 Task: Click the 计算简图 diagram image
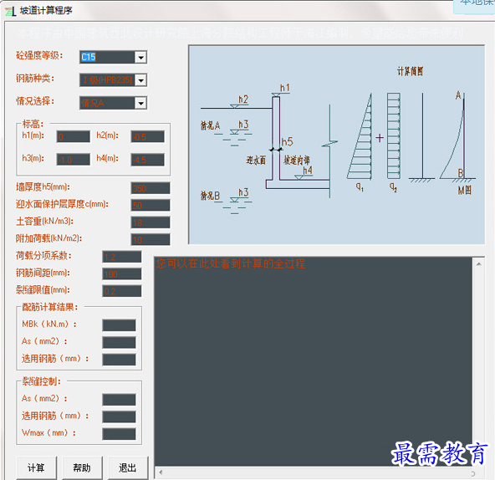pyautogui.click(x=336, y=145)
